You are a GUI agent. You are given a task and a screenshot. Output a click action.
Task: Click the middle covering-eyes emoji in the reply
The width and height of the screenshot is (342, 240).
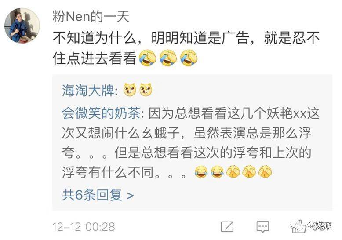(x=249, y=171)
